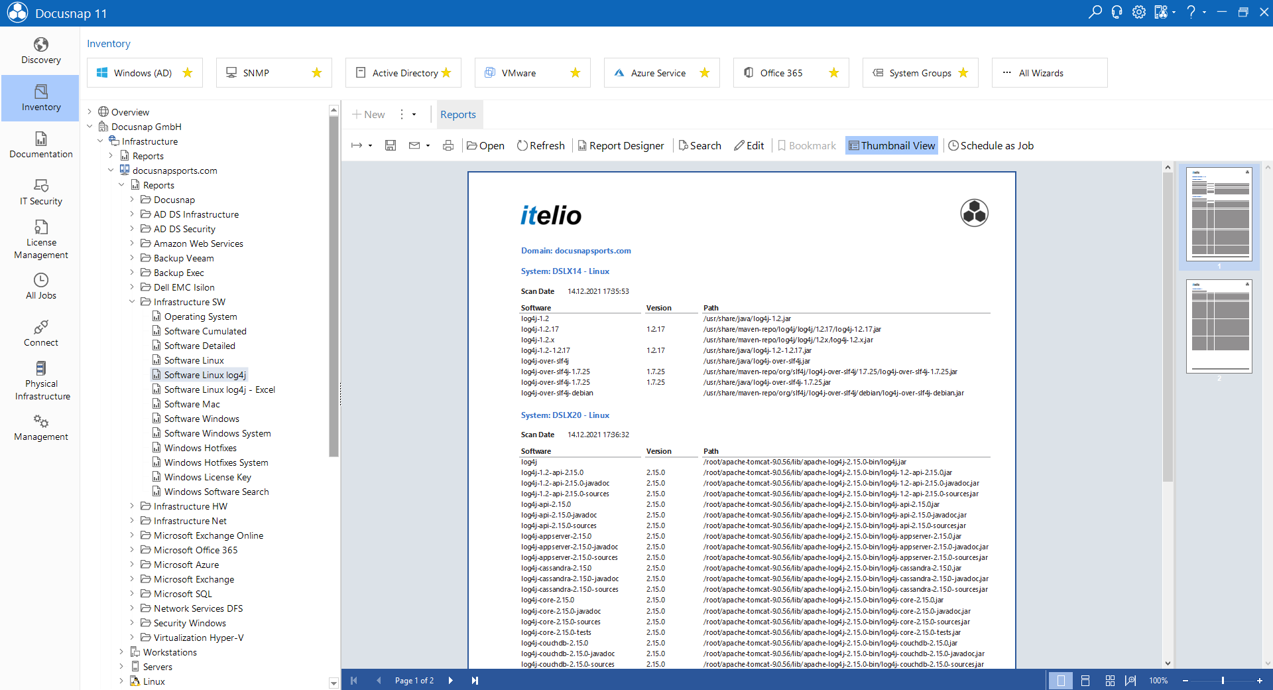Image resolution: width=1273 pixels, height=690 pixels.
Task: Select page 2 thumbnail
Action: click(1219, 326)
